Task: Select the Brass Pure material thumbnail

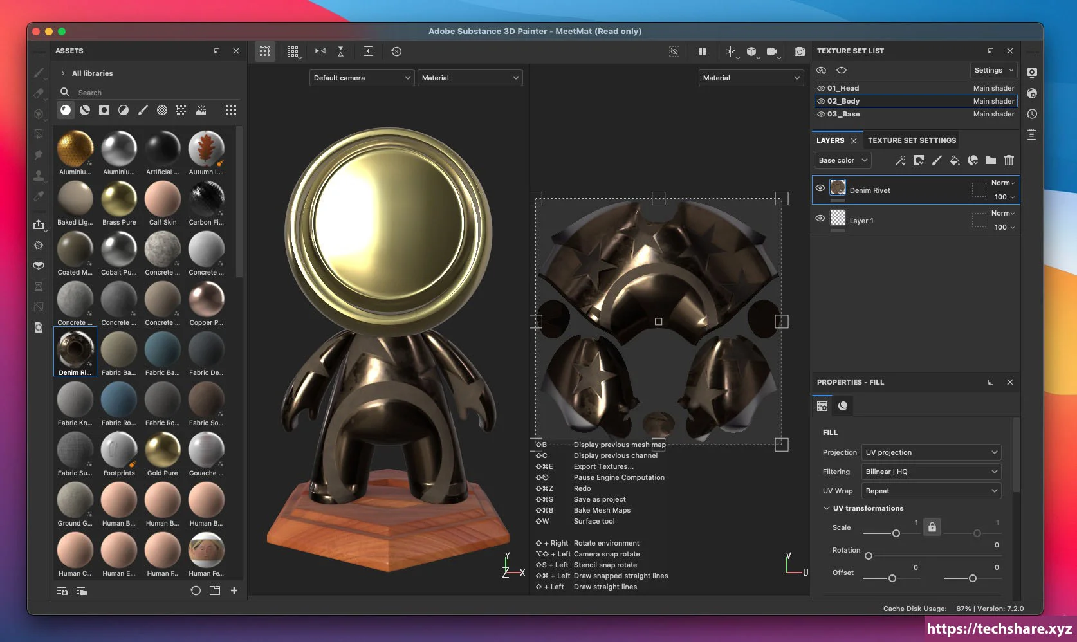Action: click(x=119, y=199)
